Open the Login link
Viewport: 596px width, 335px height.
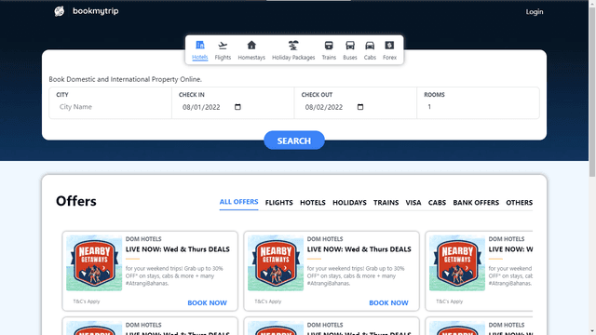pyautogui.click(x=535, y=12)
